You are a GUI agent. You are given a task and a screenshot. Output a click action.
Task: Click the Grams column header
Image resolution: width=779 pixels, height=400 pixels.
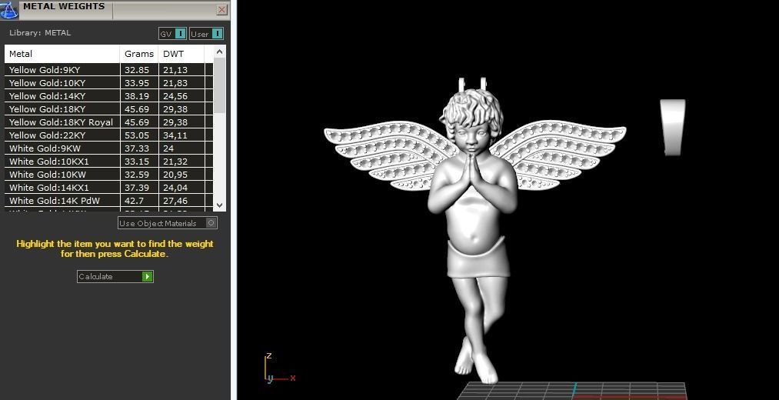click(139, 54)
